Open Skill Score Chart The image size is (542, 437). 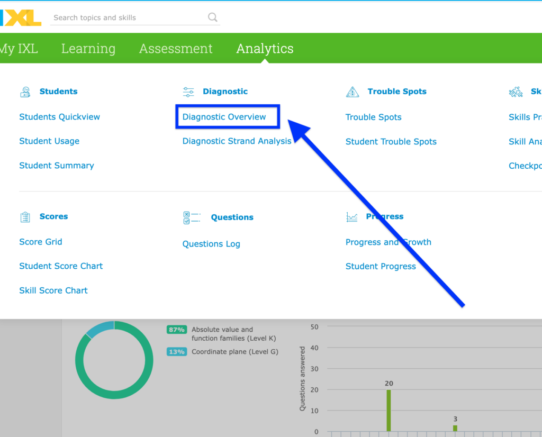tap(53, 290)
